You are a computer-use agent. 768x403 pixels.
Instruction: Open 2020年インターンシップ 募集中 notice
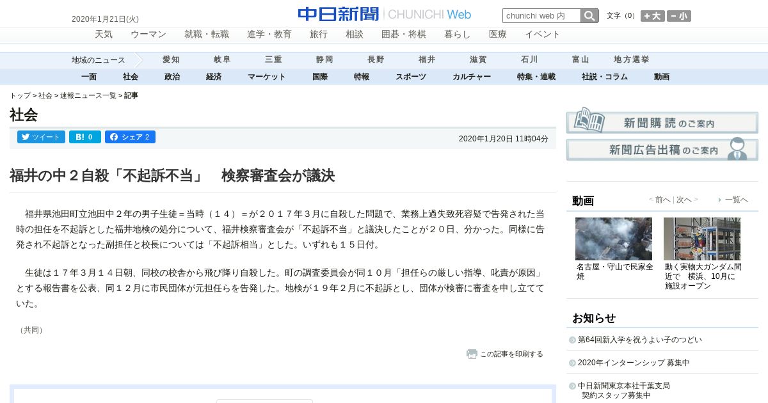point(634,363)
